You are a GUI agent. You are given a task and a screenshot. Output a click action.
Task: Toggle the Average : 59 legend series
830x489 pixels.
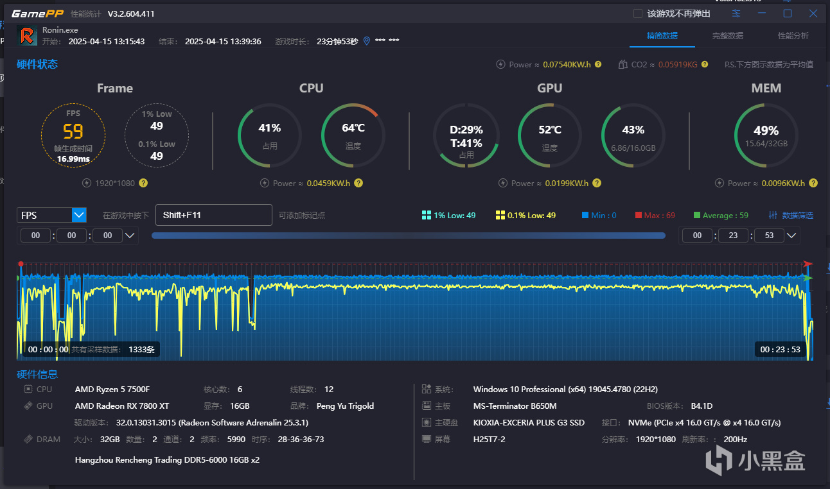pos(721,215)
